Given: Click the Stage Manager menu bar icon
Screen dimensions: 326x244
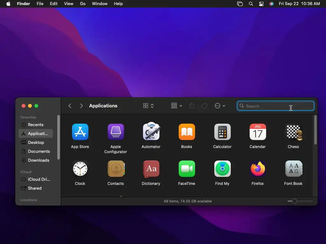Looking at the screenshot, I should tap(240, 4).
